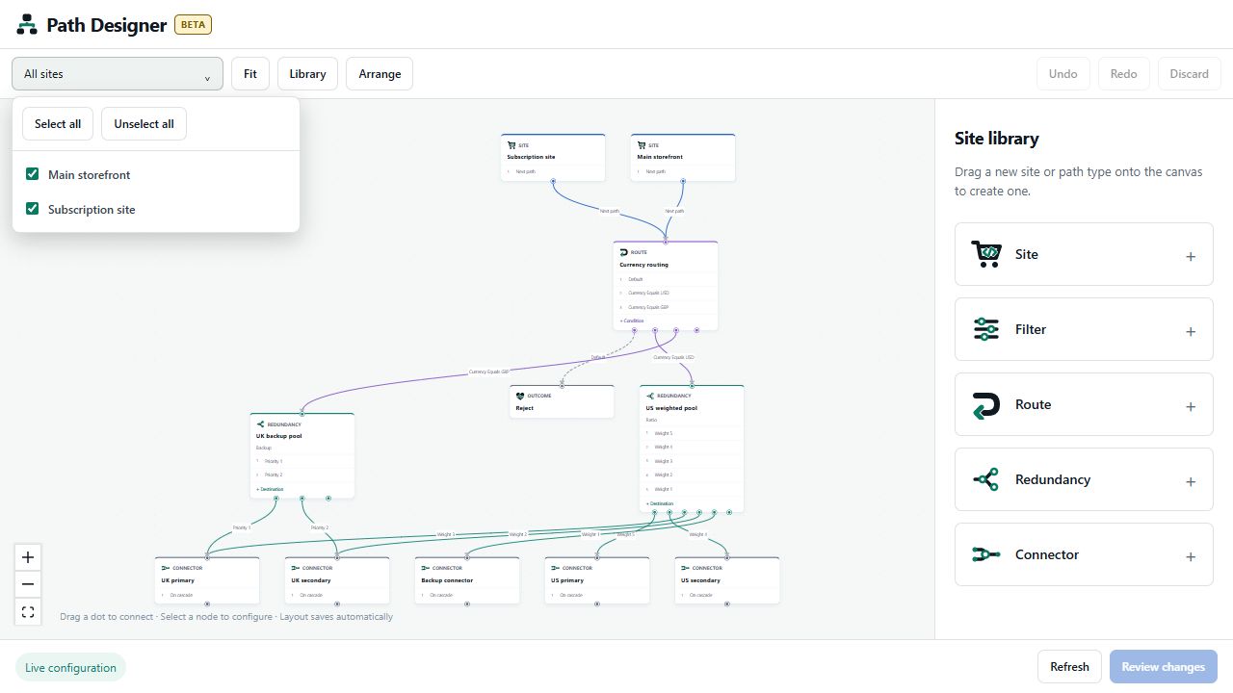
Task: Click the Arrange toolbar button
Action: [380, 74]
